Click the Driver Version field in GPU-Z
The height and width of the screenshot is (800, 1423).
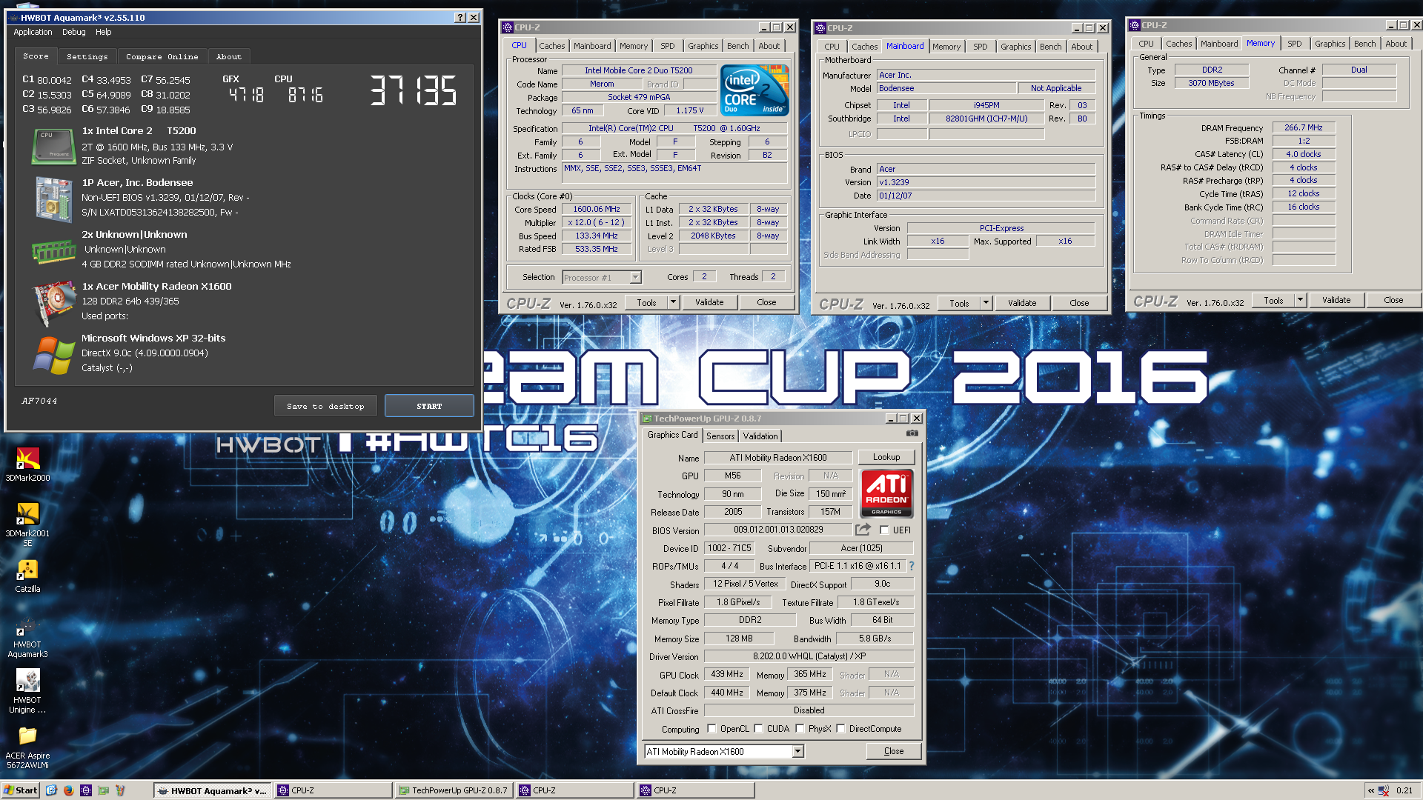coord(809,656)
